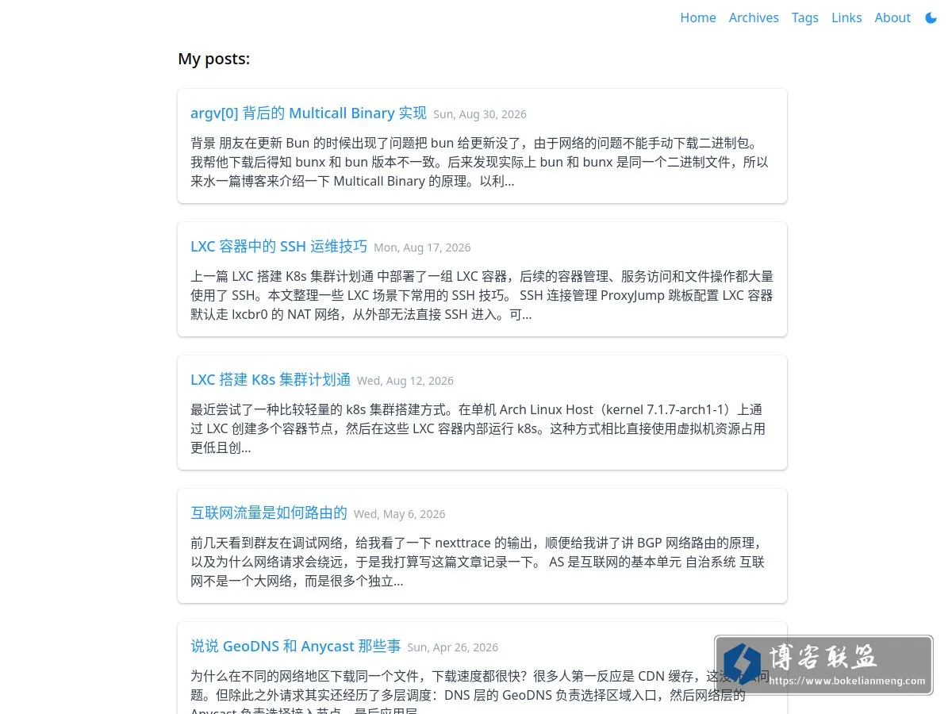The width and height of the screenshot is (952, 714).
Task: Open post "LXC 容器中的 SSH 运维技巧"
Action: (279, 246)
